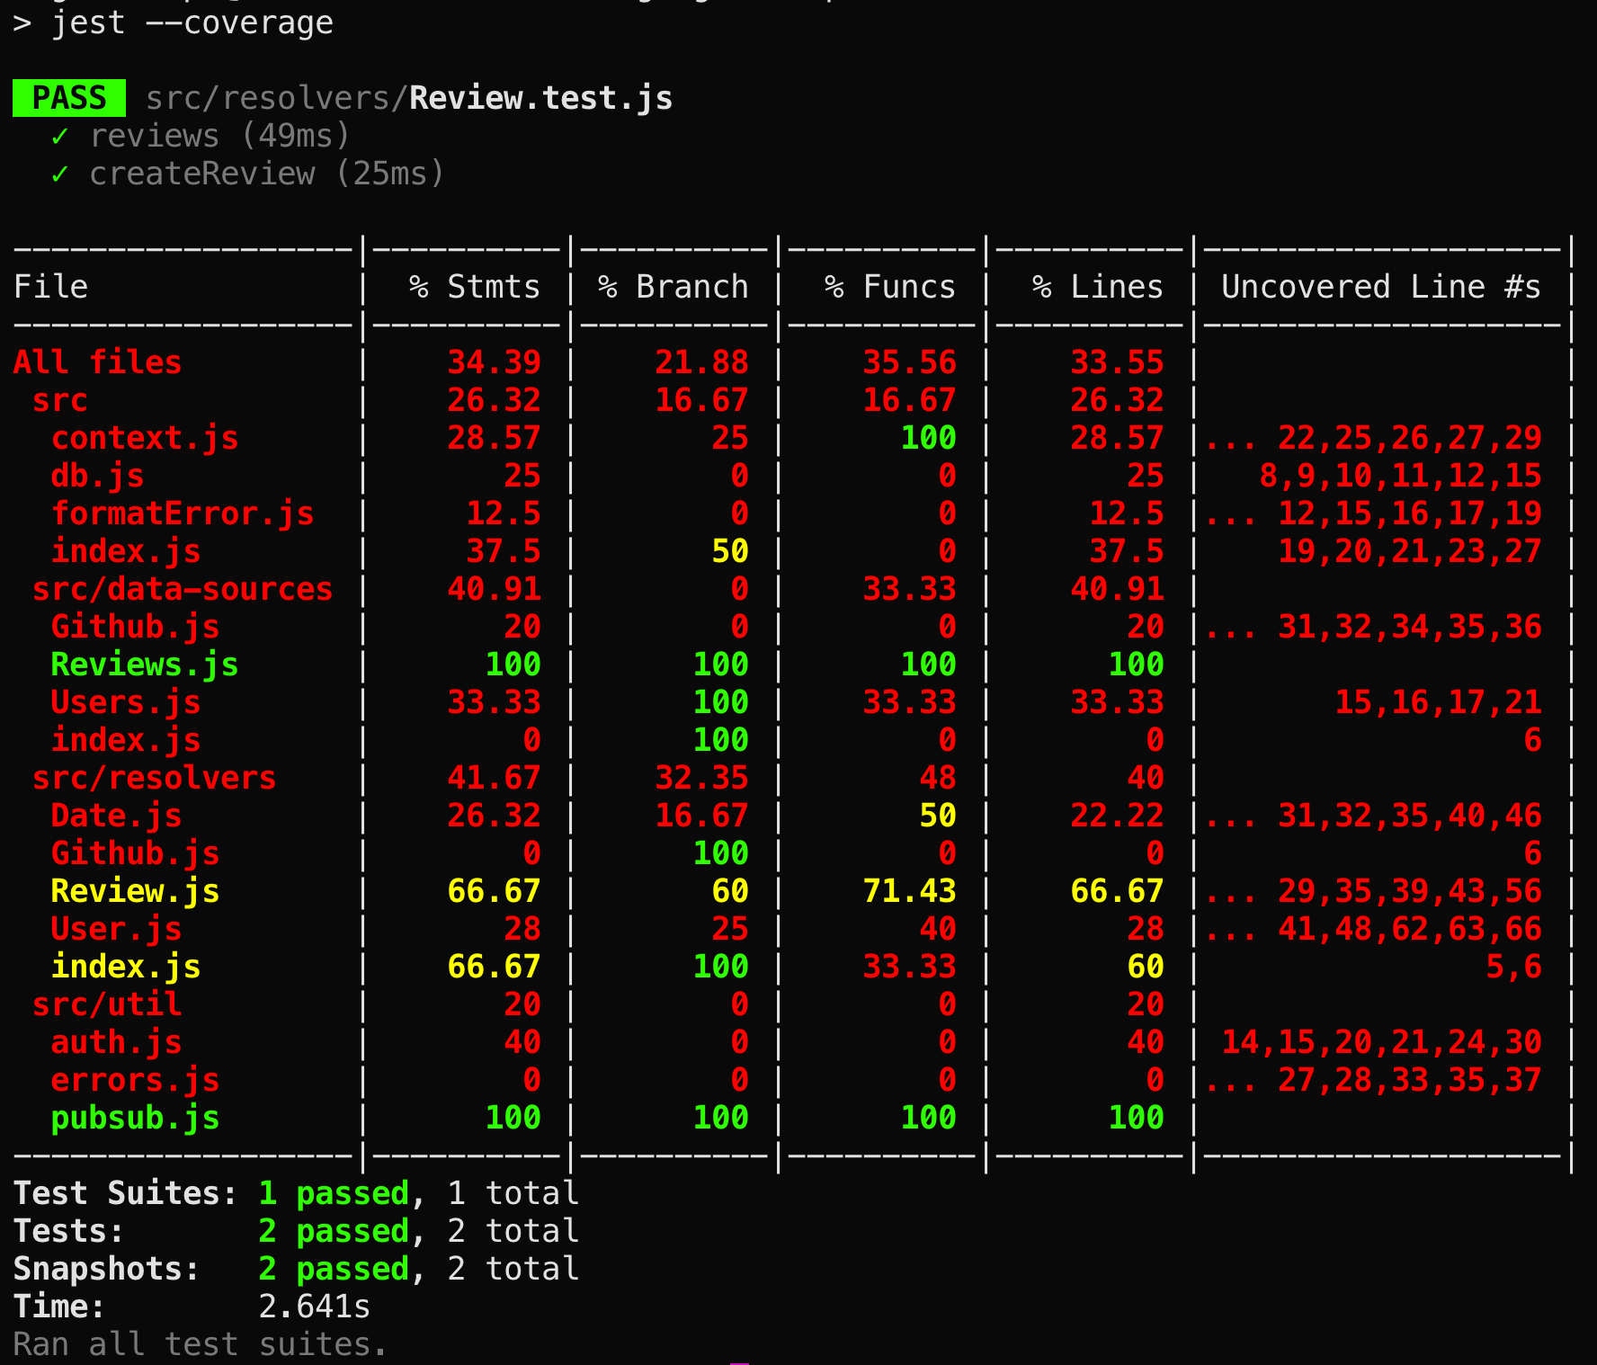The height and width of the screenshot is (1365, 1597).
Task: Select the src/util directory row
Action: tap(107, 1004)
